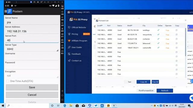
Task: Click the Server Port field showing 40
Action: (32, 40)
